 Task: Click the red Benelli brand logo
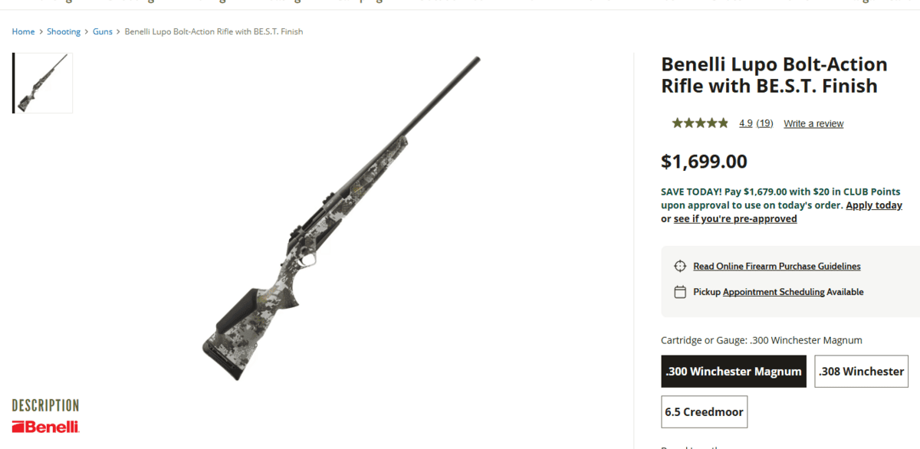coord(45,427)
